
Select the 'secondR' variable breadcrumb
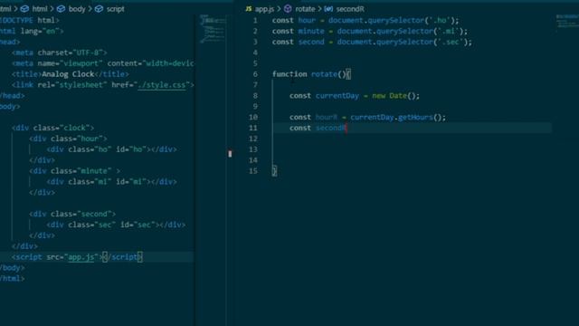click(x=350, y=9)
